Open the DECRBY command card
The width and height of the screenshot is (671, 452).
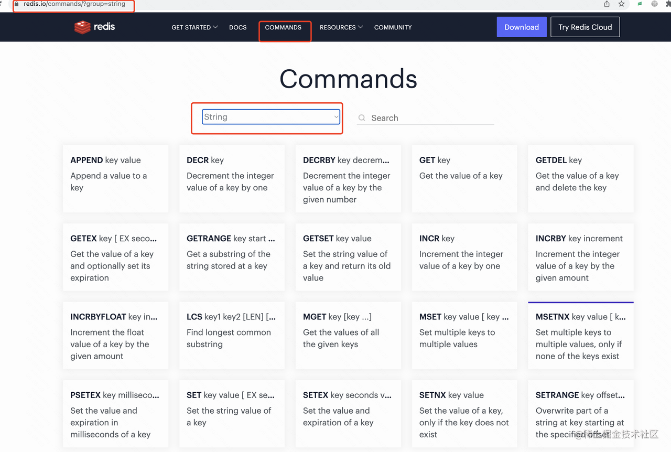[x=348, y=179]
